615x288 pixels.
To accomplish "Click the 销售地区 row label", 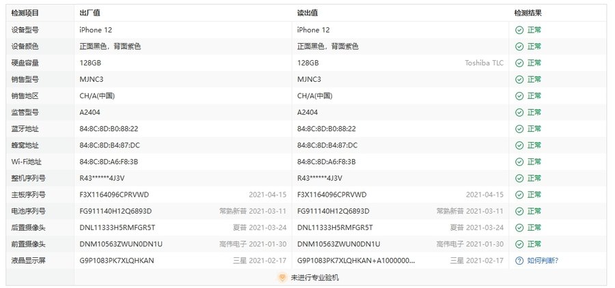I will (x=25, y=96).
